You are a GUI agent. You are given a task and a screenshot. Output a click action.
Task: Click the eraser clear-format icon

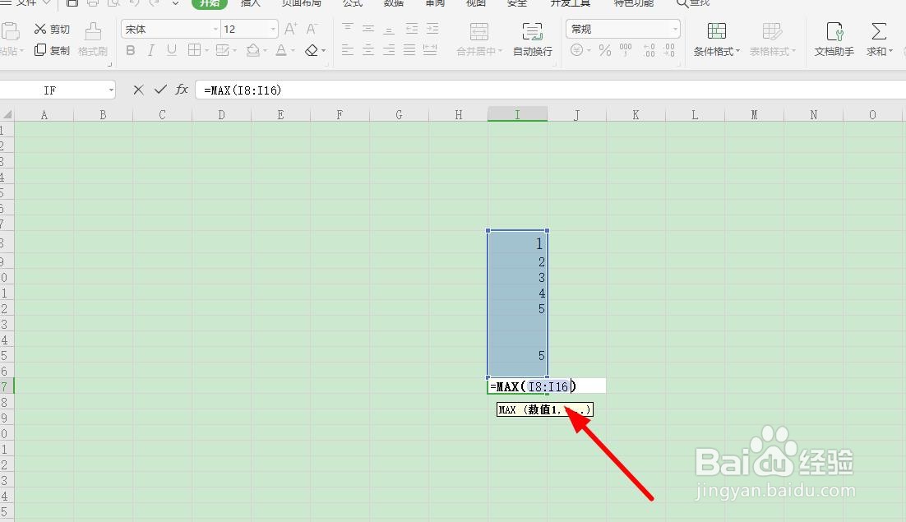tap(312, 50)
